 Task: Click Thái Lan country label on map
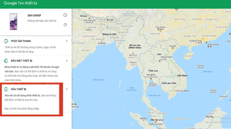[x=153, y=71]
